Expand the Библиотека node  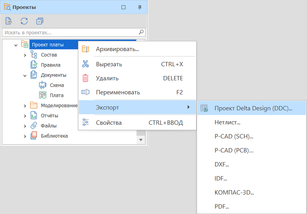[x=25, y=136]
